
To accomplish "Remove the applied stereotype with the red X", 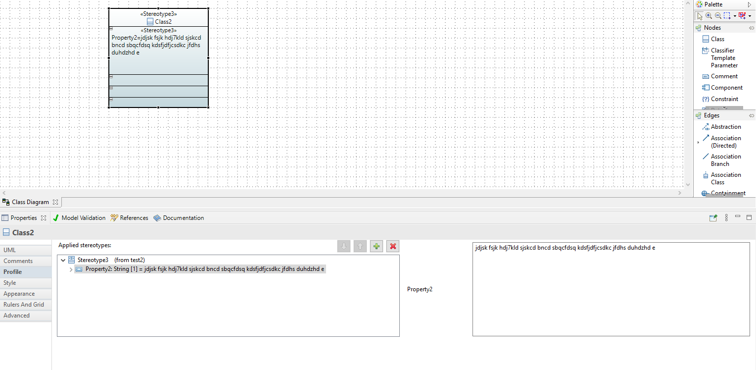I will point(393,246).
